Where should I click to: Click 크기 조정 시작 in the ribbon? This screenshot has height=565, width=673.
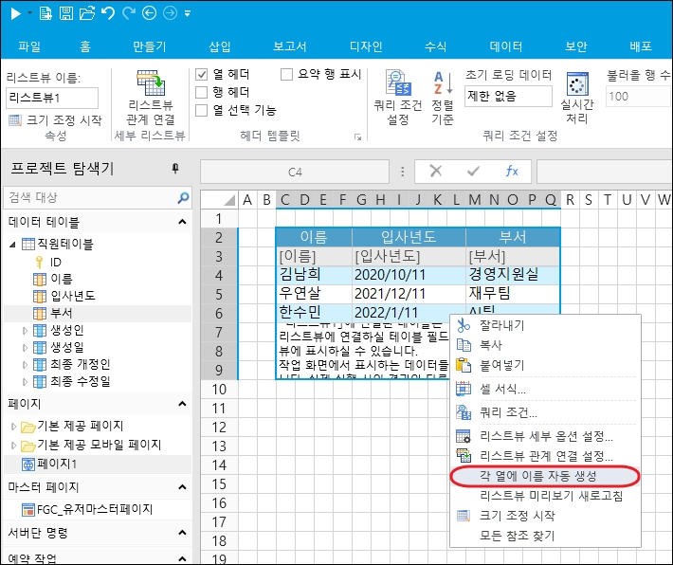pyautogui.click(x=54, y=119)
